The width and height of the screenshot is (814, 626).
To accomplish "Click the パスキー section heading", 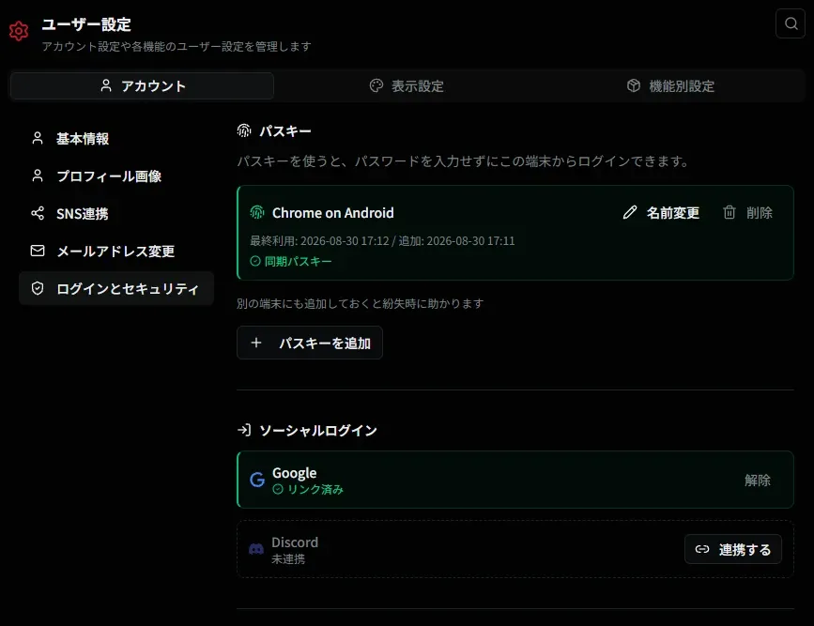I will (x=285, y=130).
